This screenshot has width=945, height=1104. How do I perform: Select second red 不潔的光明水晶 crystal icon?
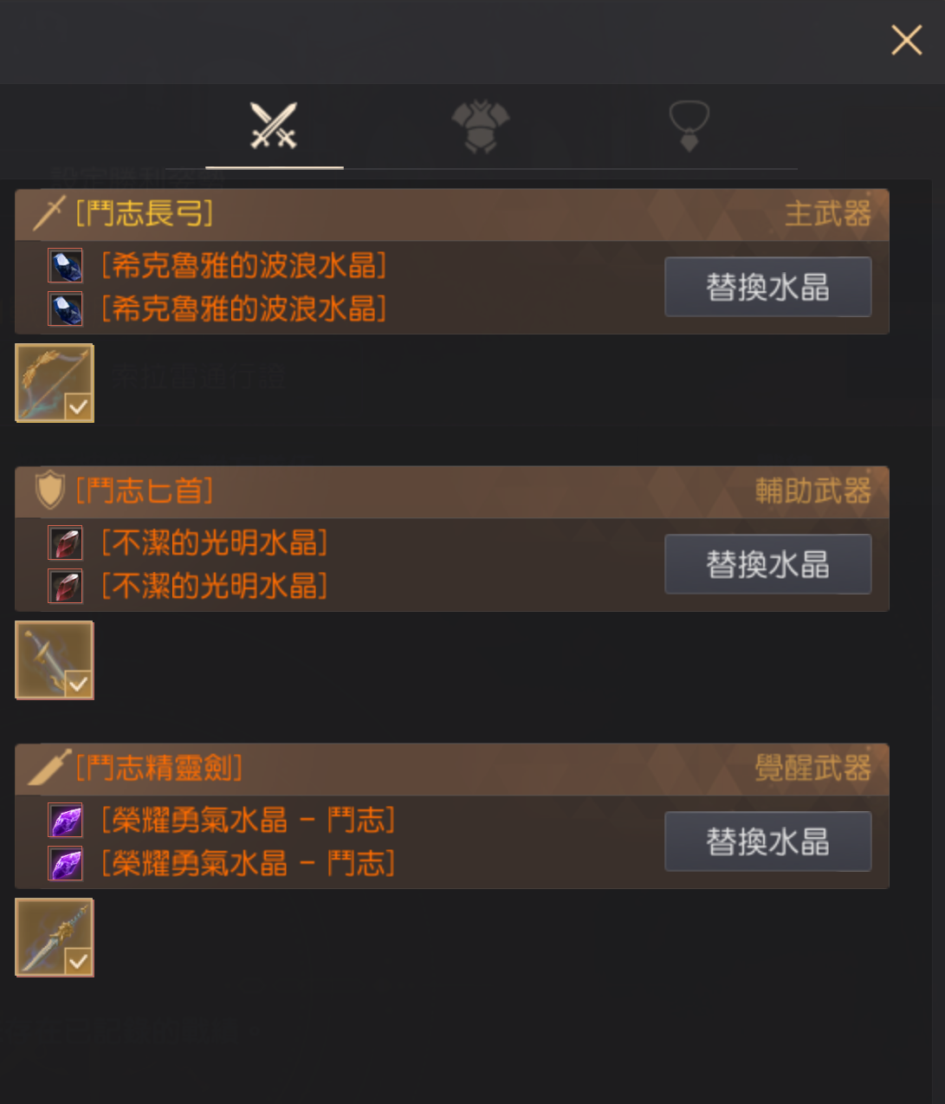point(65,586)
